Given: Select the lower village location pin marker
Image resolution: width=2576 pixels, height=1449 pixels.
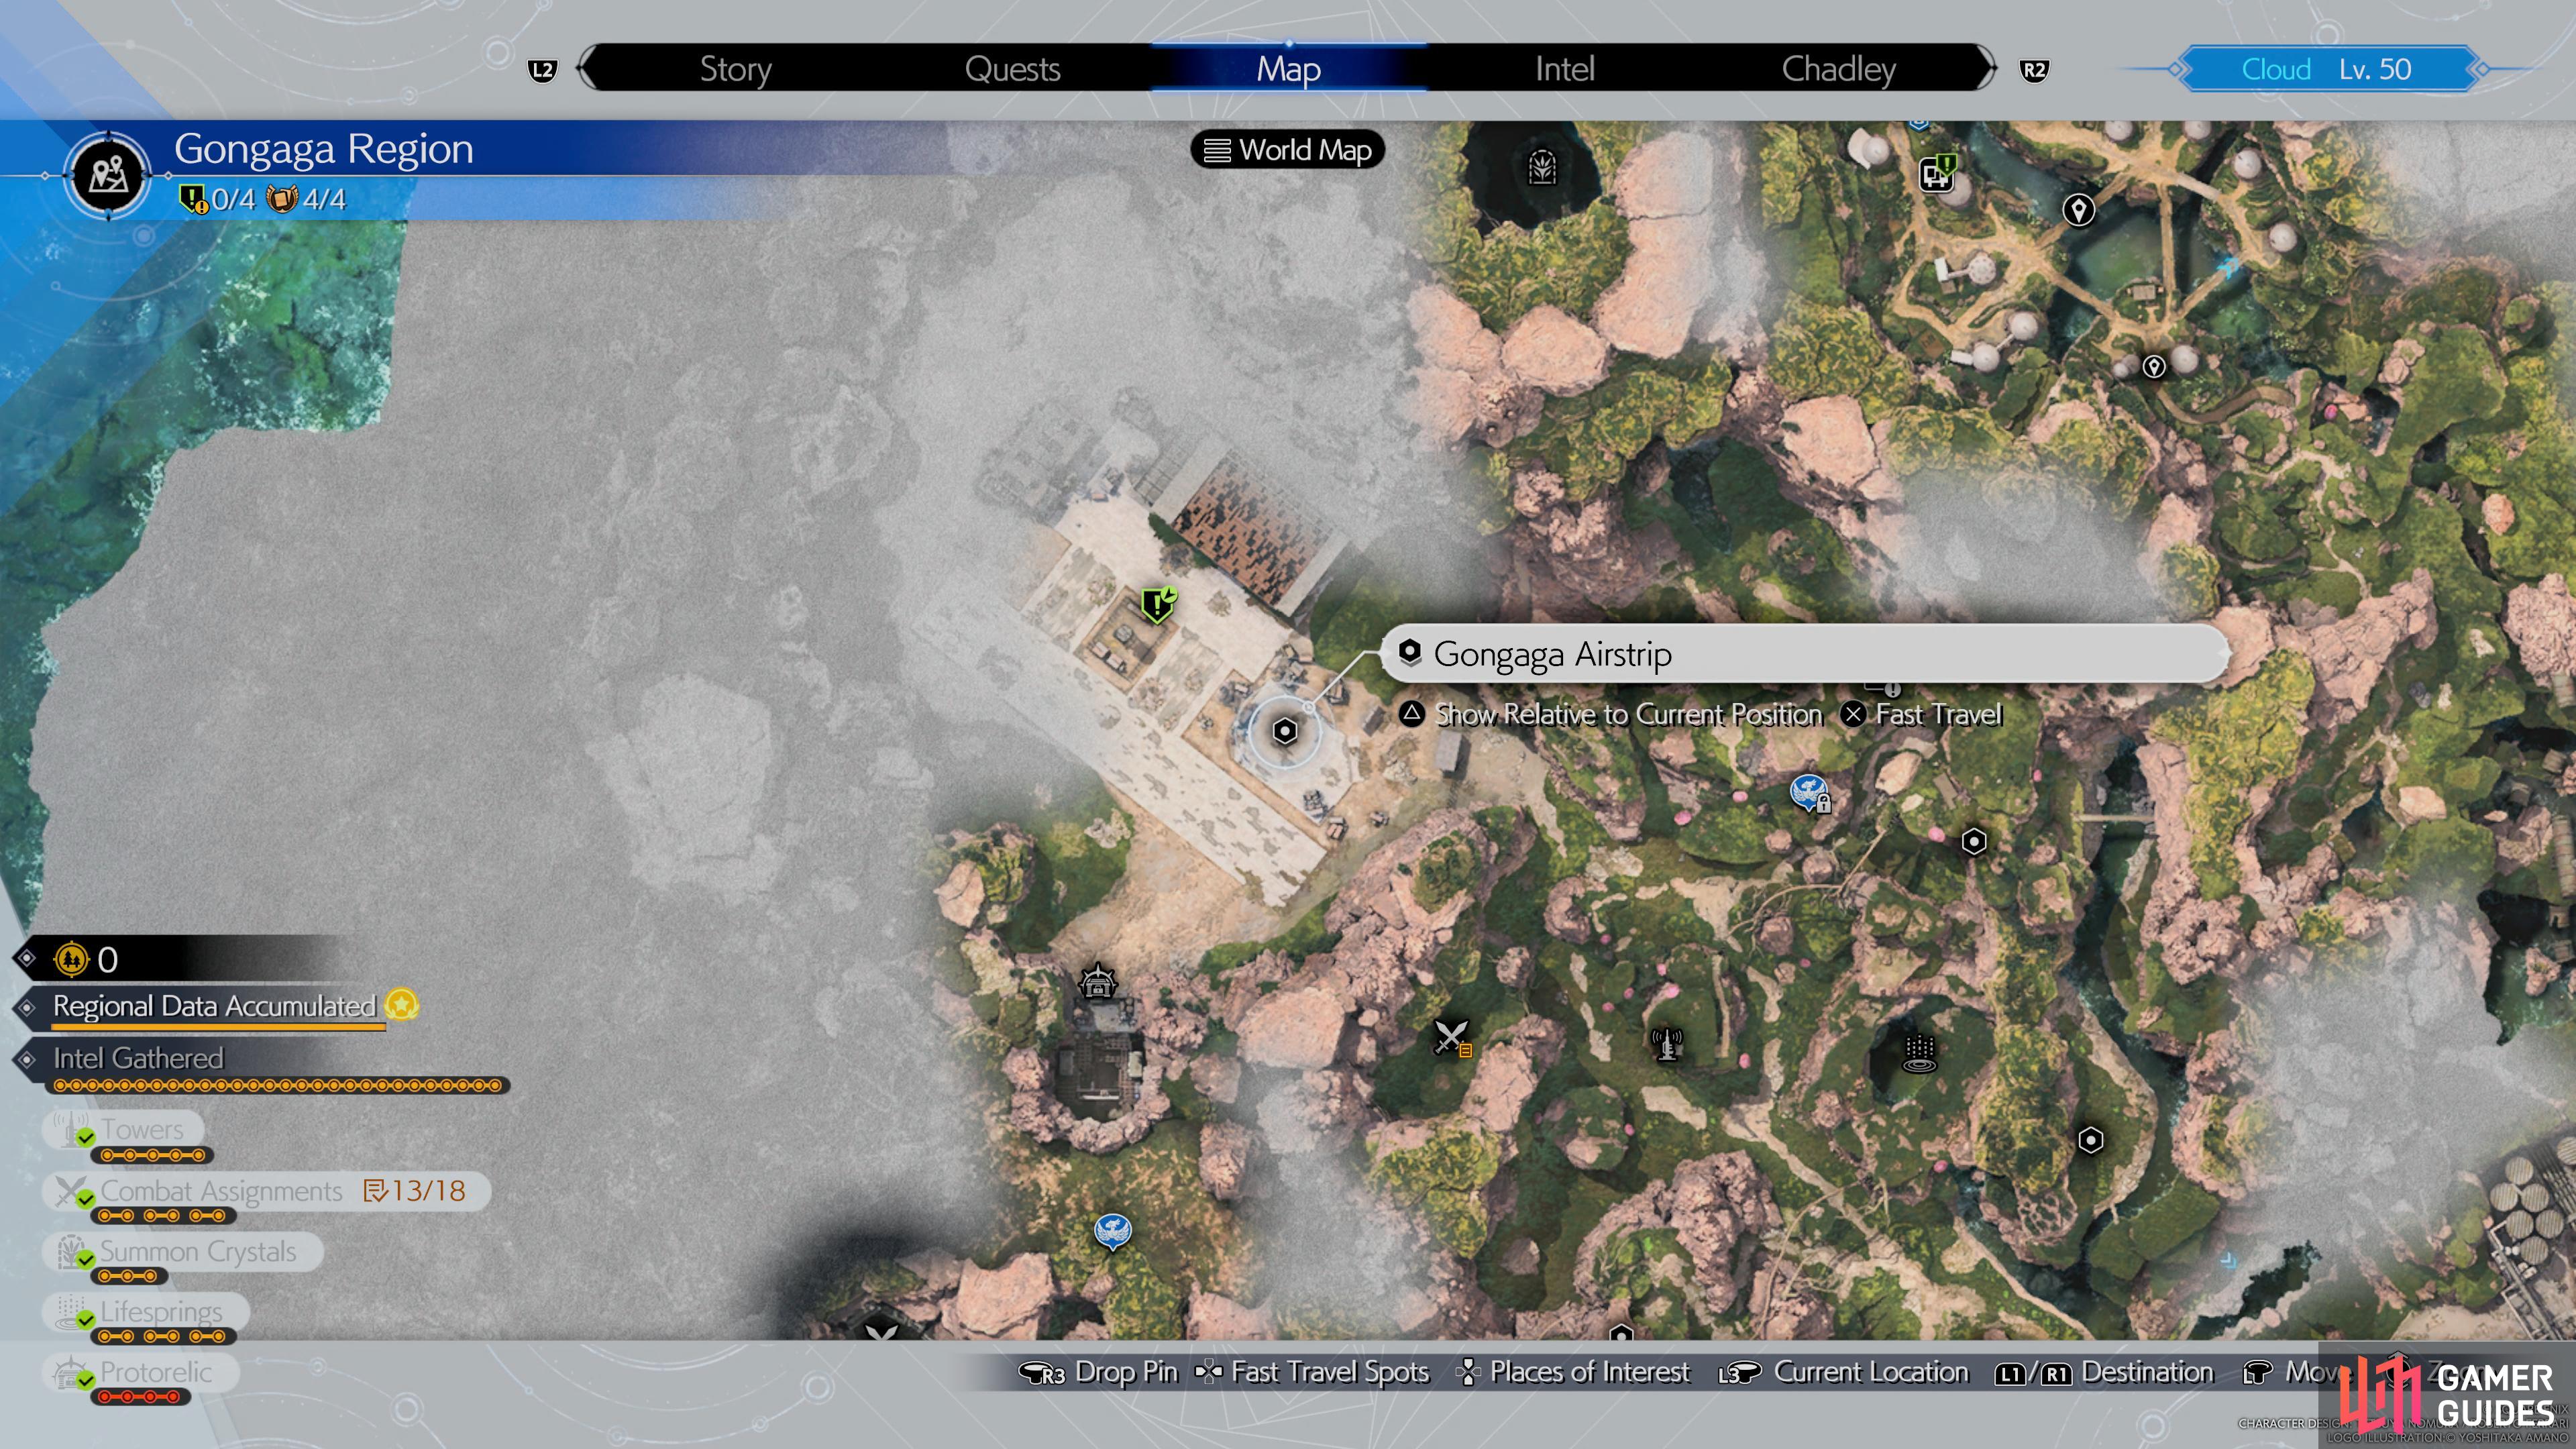Looking at the screenshot, I should [x=2154, y=367].
